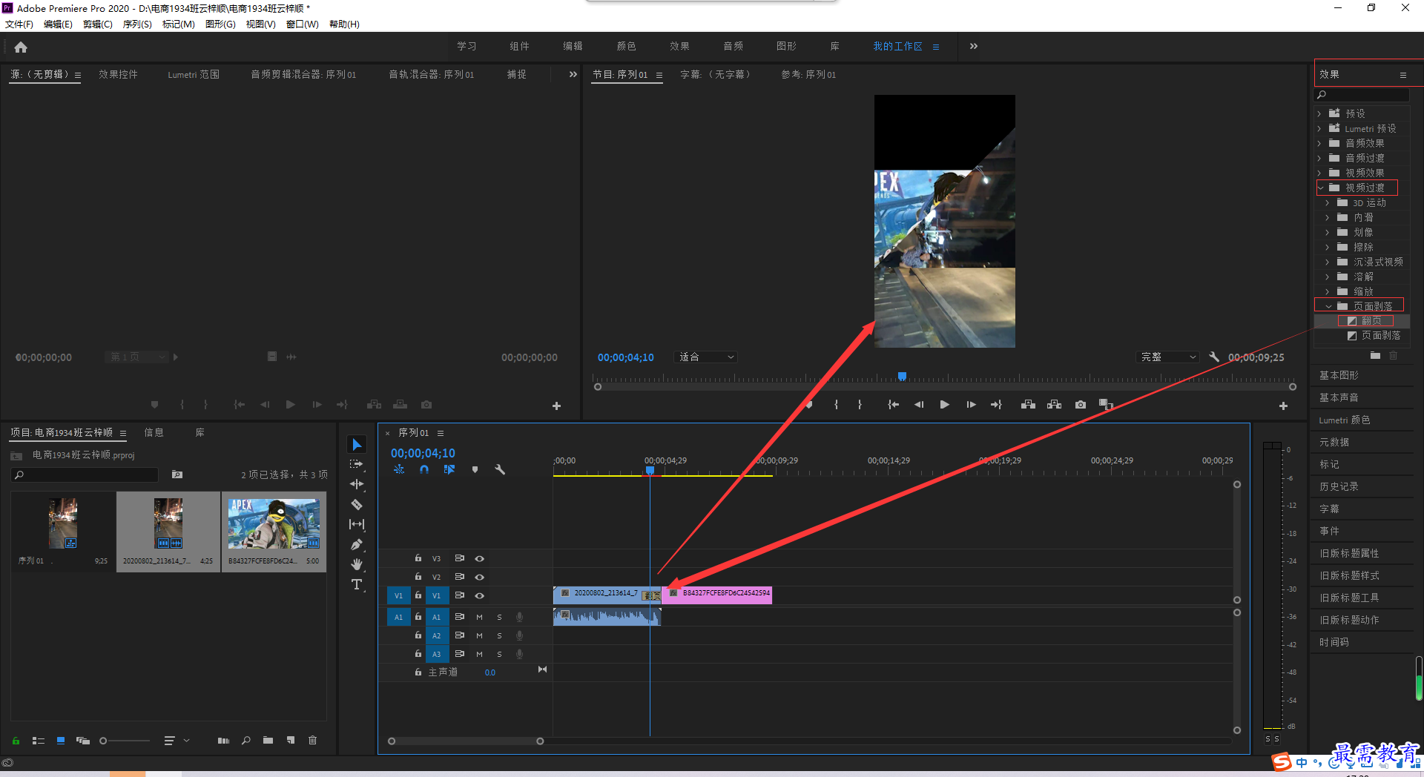Viewport: 1424px width, 777px height.
Task: Collapse the 页面剥落 folder
Action: (x=1328, y=306)
